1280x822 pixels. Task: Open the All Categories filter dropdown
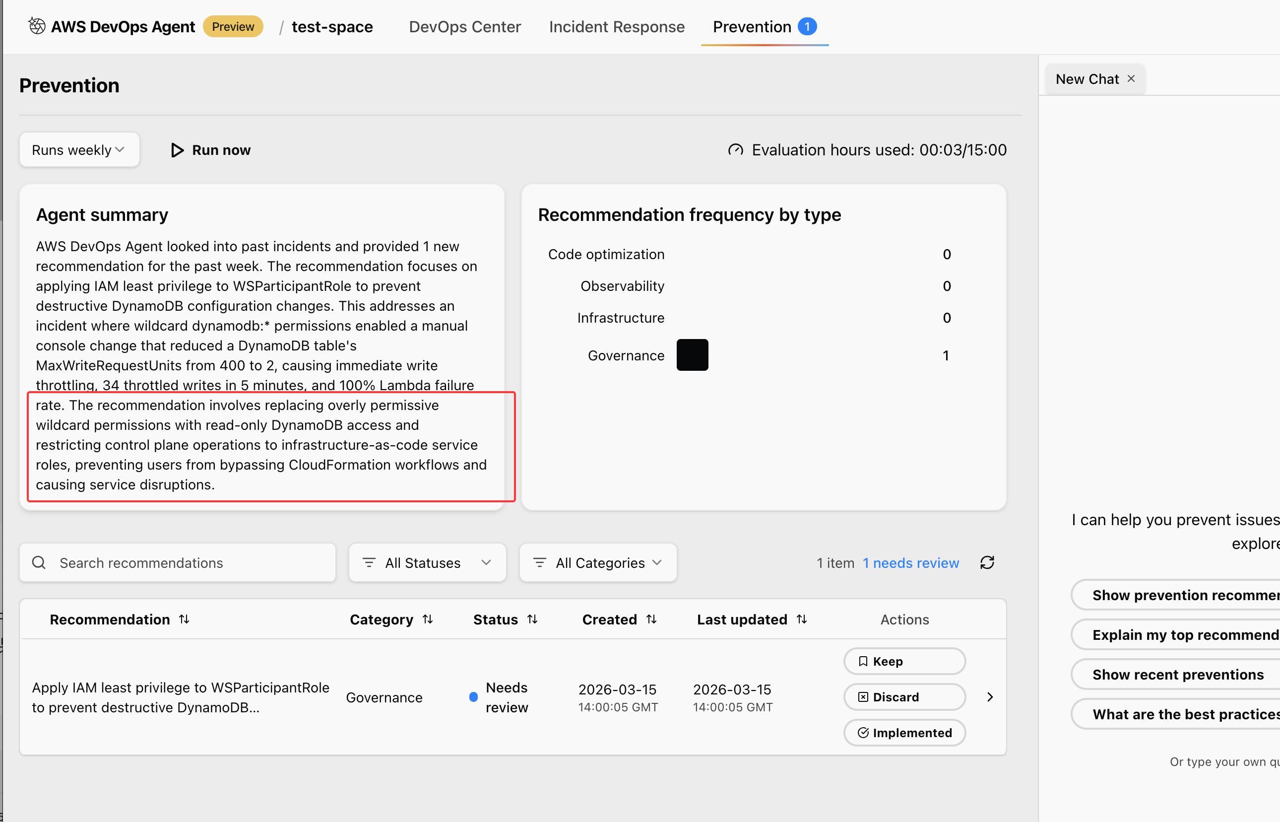[x=597, y=562]
